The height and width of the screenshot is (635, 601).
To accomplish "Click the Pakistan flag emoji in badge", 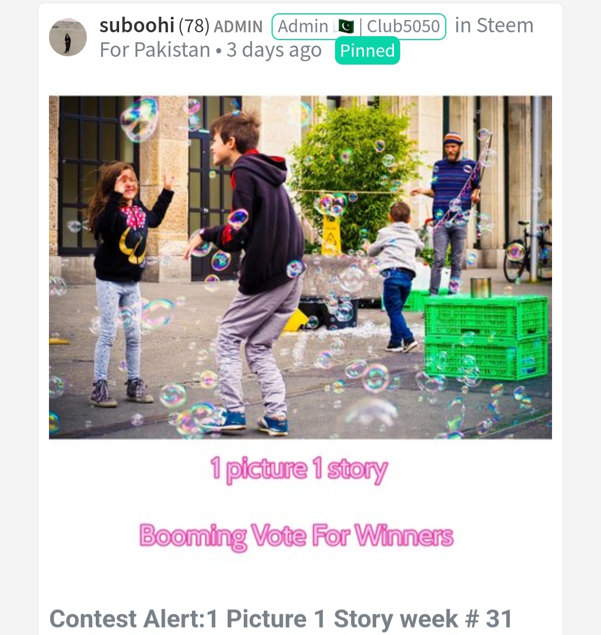I will click(344, 27).
